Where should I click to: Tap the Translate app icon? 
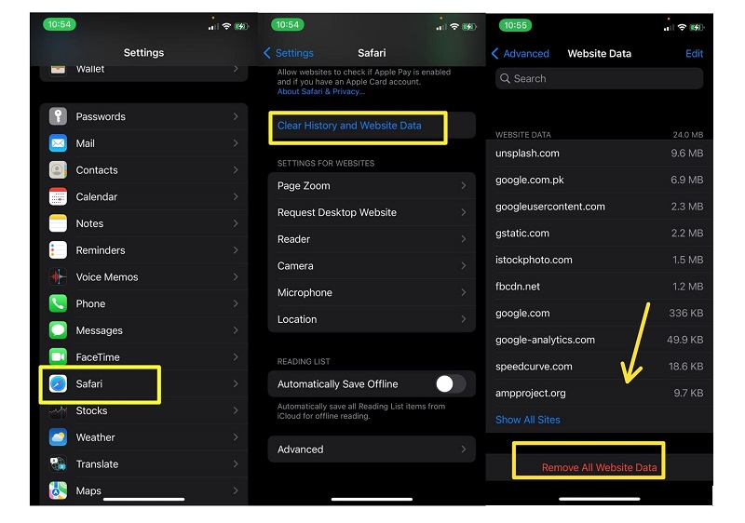[58, 463]
